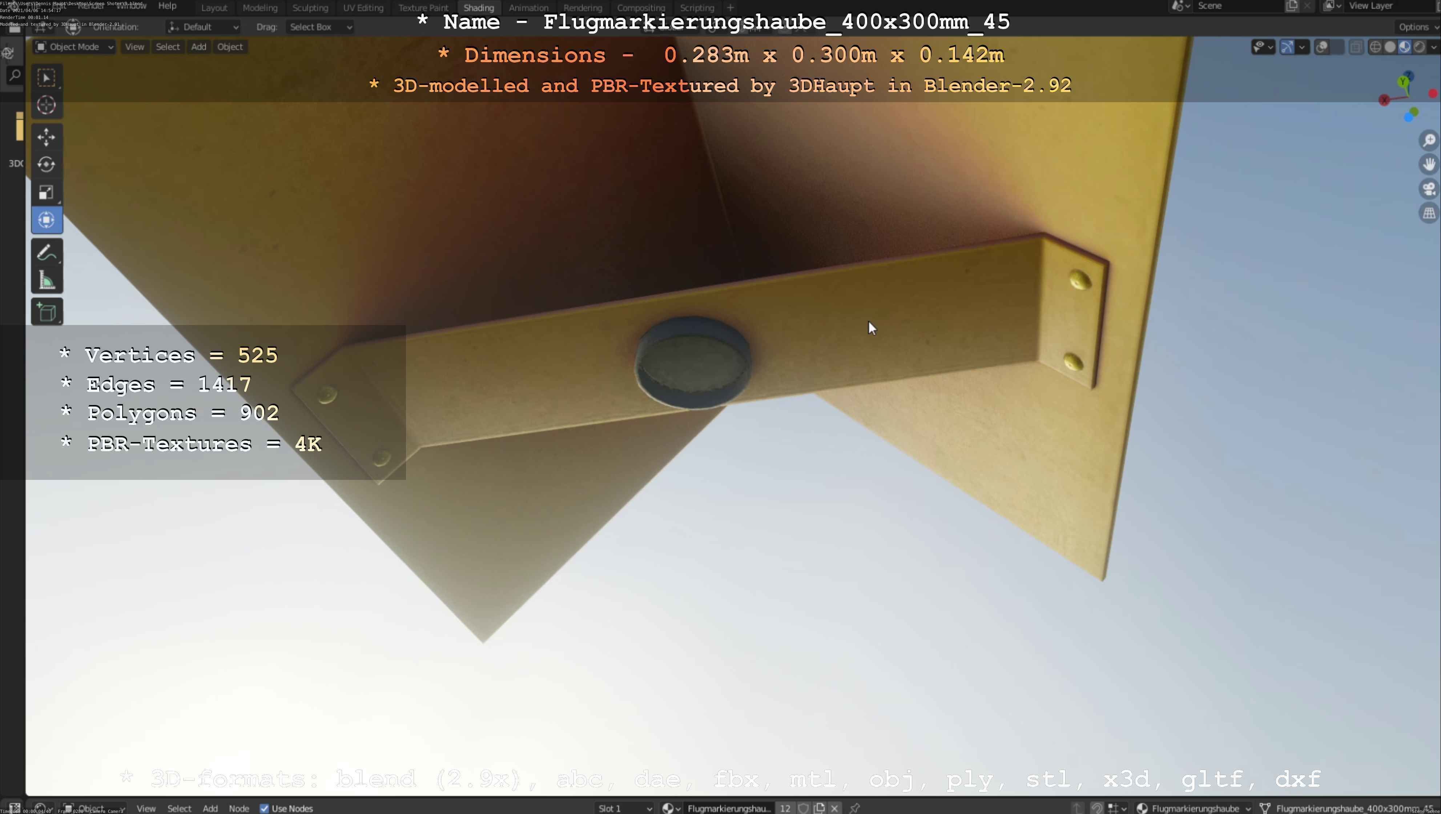Viewport: 1441px width, 814px height.
Task: Toggle camera view icon
Action: (x=1429, y=189)
